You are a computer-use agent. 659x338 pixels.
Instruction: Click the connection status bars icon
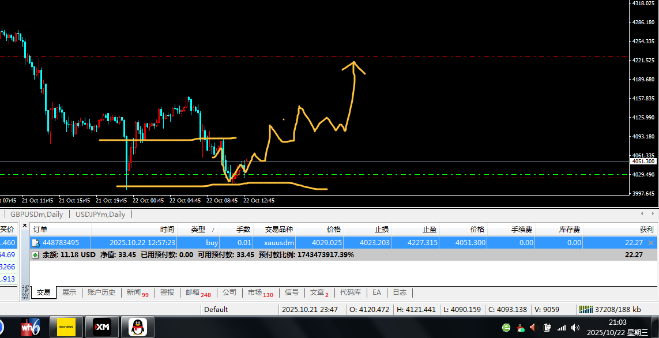tap(586, 309)
